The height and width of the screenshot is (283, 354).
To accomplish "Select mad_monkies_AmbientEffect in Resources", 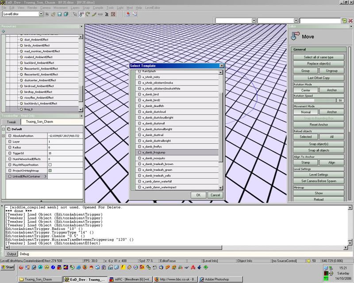I will tap(42, 51).
